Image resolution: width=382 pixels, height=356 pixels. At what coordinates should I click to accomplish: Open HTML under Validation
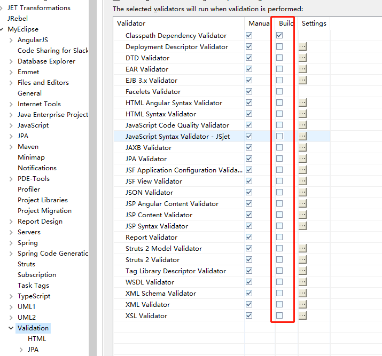pyautogui.click(x=37, y=339)
